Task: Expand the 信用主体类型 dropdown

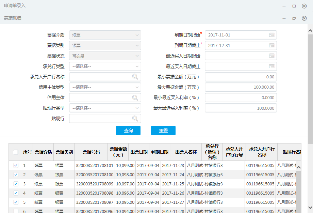Action: 105,87
